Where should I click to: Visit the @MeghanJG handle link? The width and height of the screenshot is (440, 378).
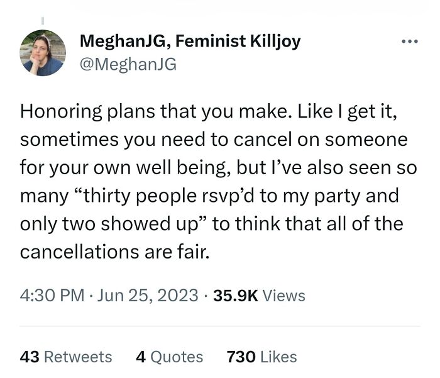129,64
